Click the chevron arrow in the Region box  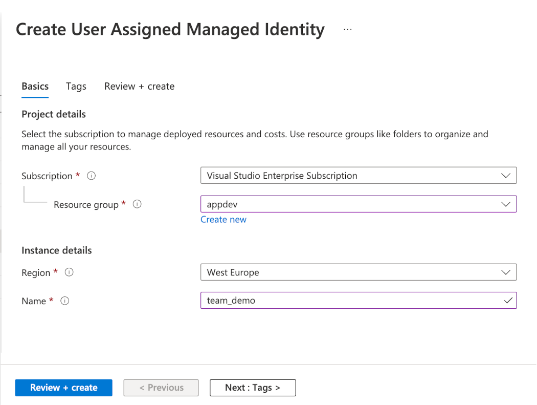click(x=506, y=272)
